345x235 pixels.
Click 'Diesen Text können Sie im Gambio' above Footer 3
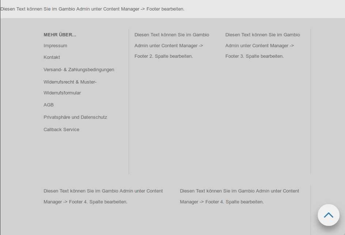tap(262, 35)
